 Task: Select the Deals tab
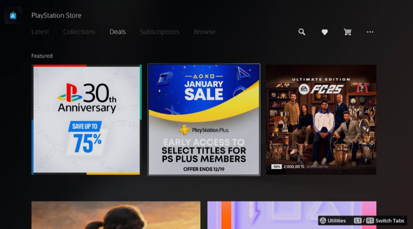pyautogui.click(x=117, y=32)
